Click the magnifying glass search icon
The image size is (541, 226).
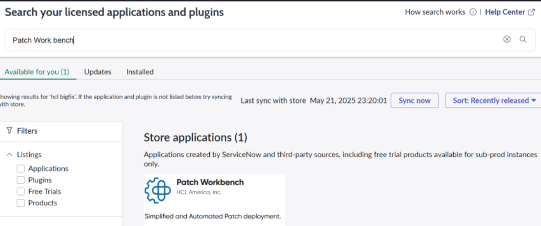[x=523, y=39]
